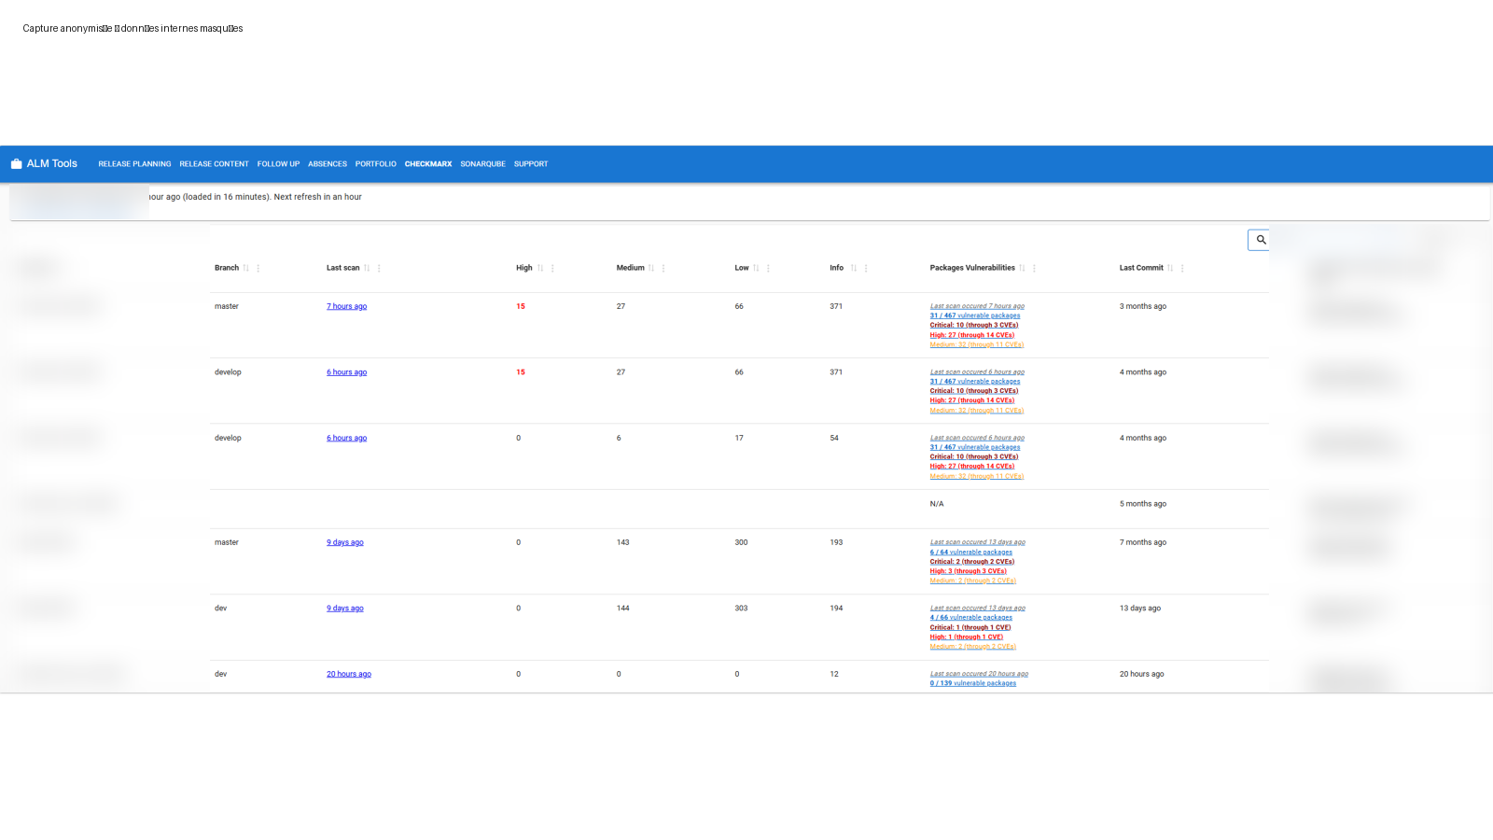Click the '13 days ago' last commit cell
The width and height of the screenshot is (1493, 840).
pos(1140,609)
